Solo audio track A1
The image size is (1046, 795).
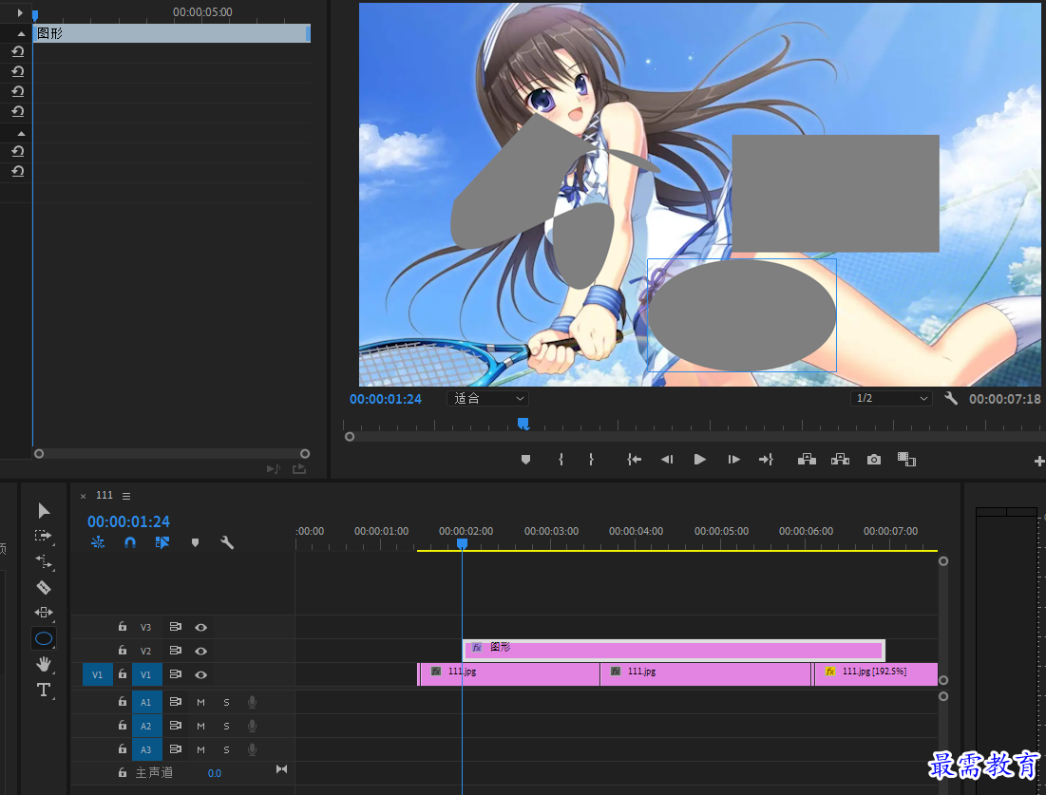[227, 702]
